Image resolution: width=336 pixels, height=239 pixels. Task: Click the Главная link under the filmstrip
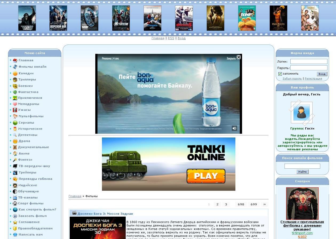pos(158,38)
